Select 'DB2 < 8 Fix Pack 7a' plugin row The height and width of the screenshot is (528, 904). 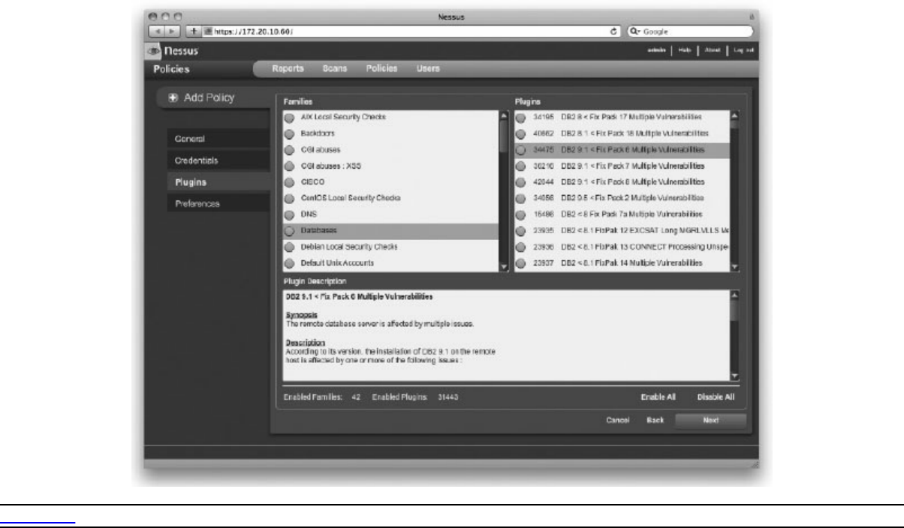pos(622,214)
